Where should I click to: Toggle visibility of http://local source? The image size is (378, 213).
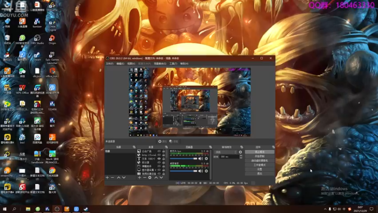tap(159, 155)
